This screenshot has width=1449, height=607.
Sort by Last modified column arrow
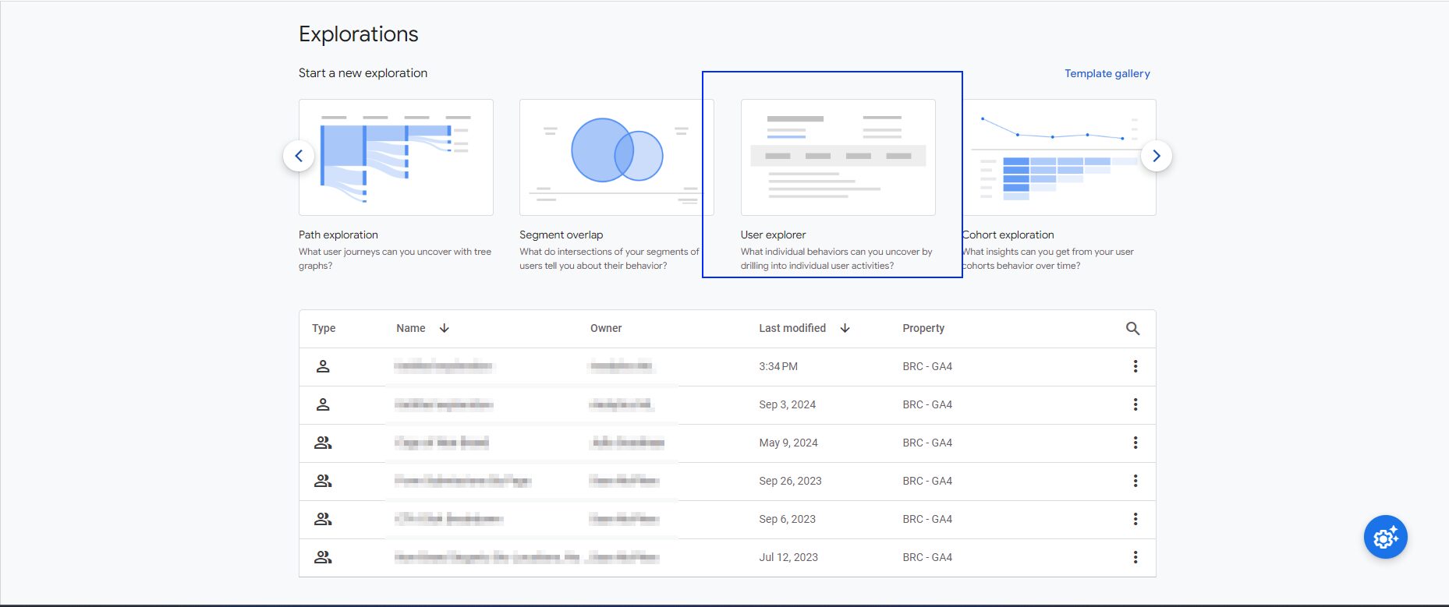[845, 328]
